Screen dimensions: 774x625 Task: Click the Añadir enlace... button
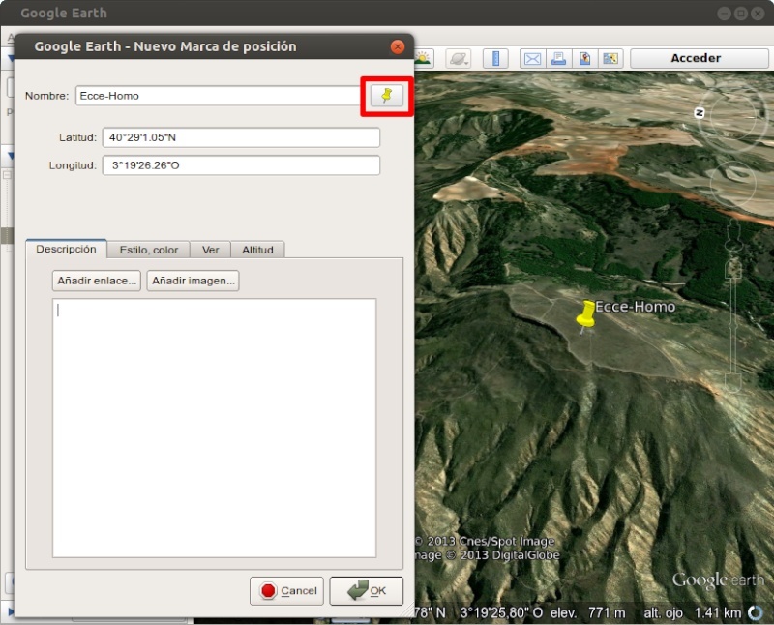tap(97, 281)
